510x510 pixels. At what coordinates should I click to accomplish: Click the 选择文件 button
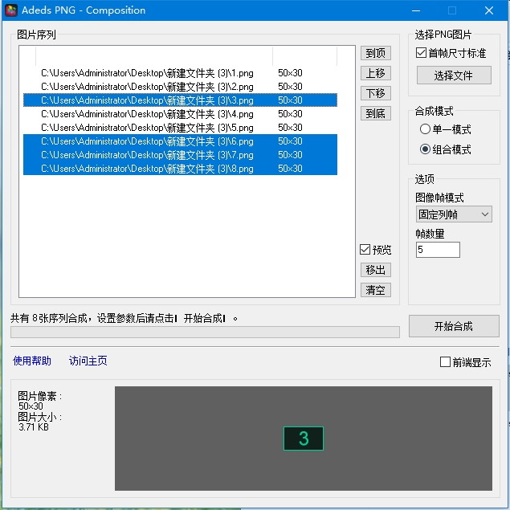tap(454, 75)
